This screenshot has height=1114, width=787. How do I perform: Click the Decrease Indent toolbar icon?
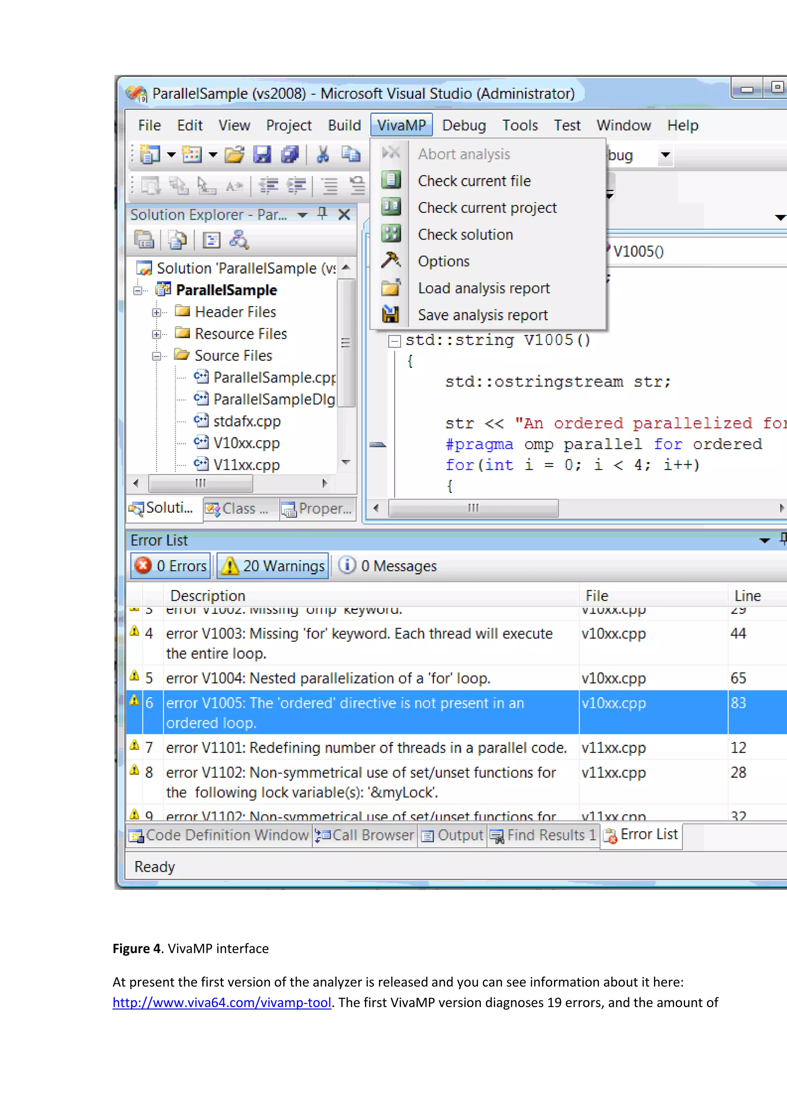tap(268, 185)
